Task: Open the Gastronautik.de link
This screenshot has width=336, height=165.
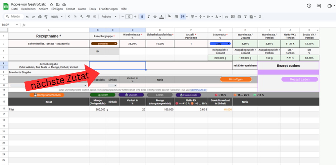Action: (199, 90)
